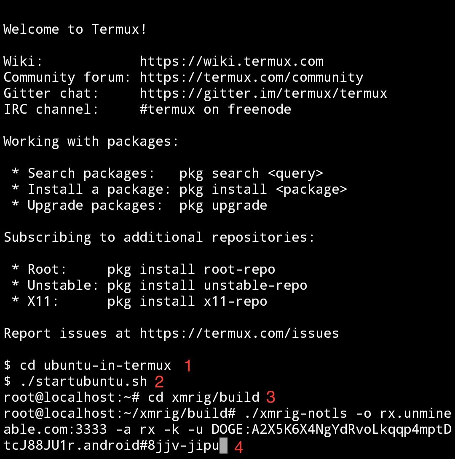Screen dimensions: 455x459
Task: Click the red annotation number 1
Action: coord(188,366)
